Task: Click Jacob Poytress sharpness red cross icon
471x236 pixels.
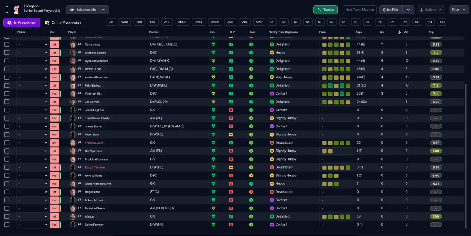Action: tap(231, 110)
